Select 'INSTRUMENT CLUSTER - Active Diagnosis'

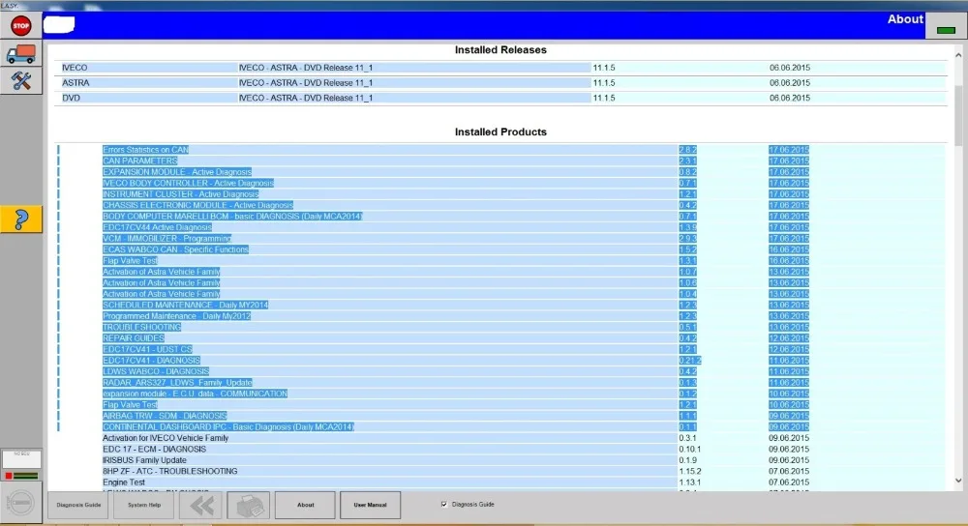[180, 194]
